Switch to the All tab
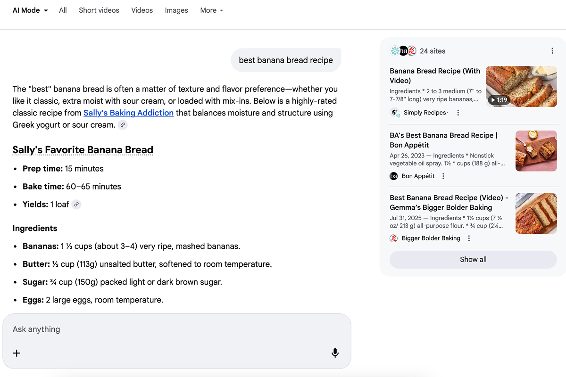 tap(63, 10)
